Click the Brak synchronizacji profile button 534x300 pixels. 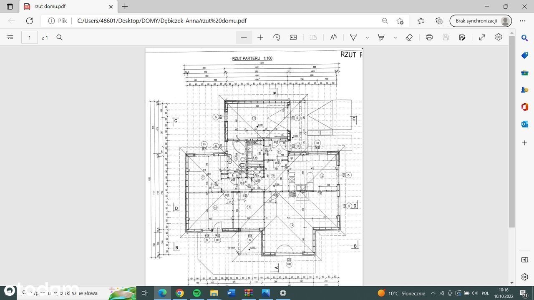(481, 21)
